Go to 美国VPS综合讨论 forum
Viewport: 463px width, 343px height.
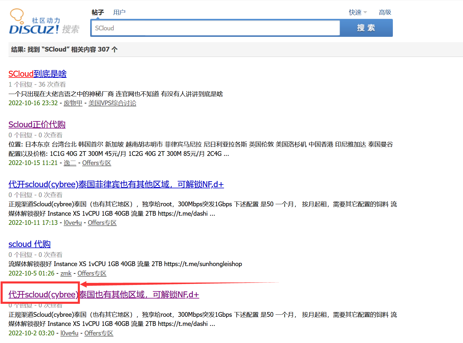pyautogui.click(x=112, y=103)
